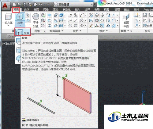Click the Redo arrow icon
Viewport: 153px width, 129px height.
[x=48, y=4]
